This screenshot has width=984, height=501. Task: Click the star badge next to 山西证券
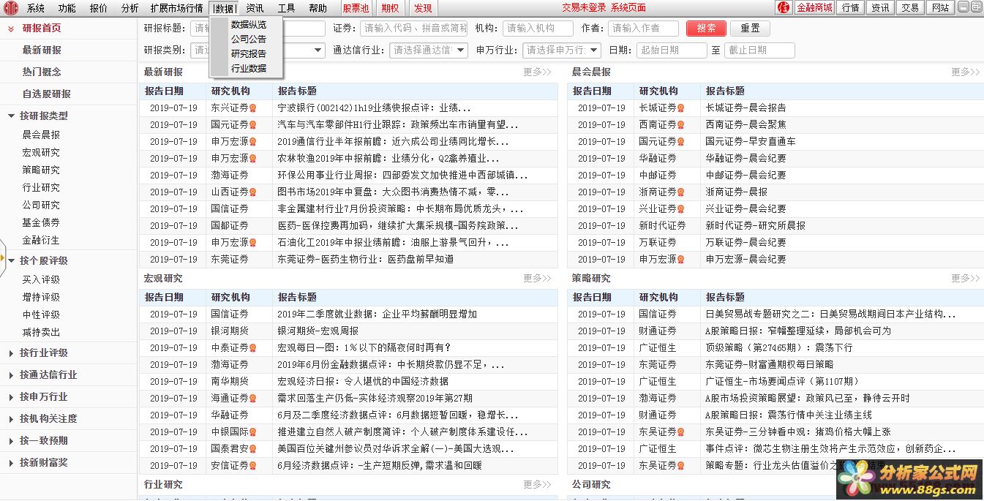(253, 192)
